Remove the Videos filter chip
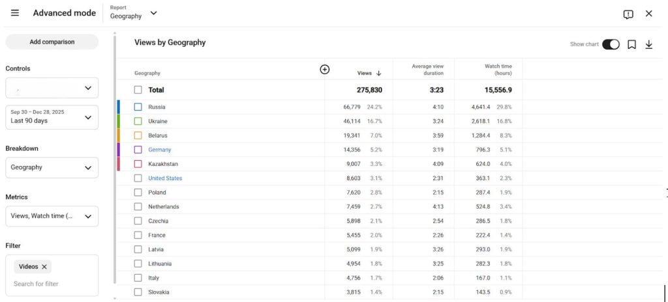This screenshot has width=668, height=302. click(x=44, y=267)
